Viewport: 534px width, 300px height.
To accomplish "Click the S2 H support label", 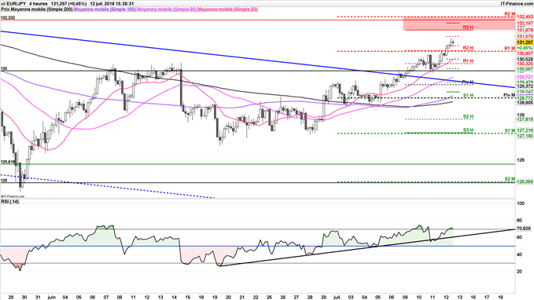I will 468,117.
